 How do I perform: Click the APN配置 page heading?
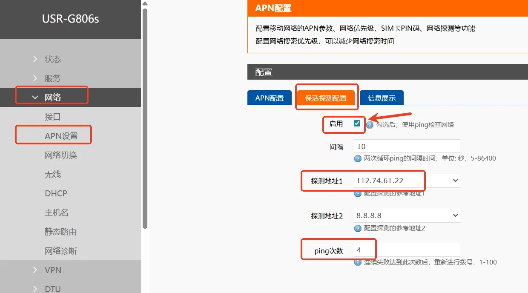(273, 8)
